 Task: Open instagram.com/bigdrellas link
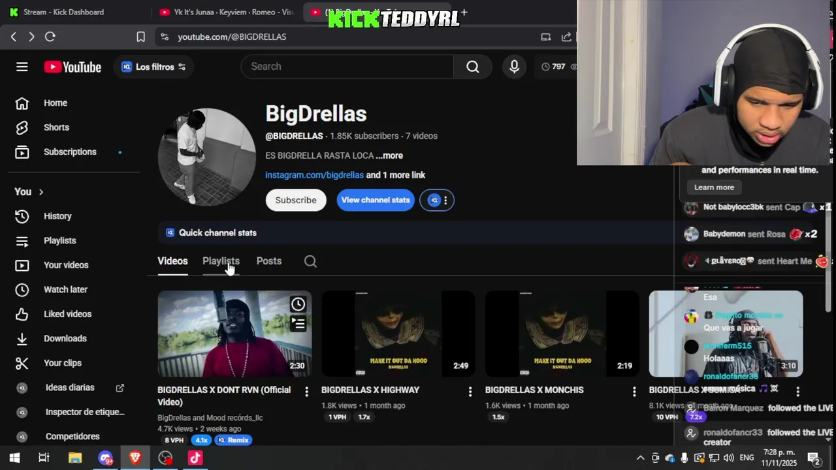click(x=314, y=175)
